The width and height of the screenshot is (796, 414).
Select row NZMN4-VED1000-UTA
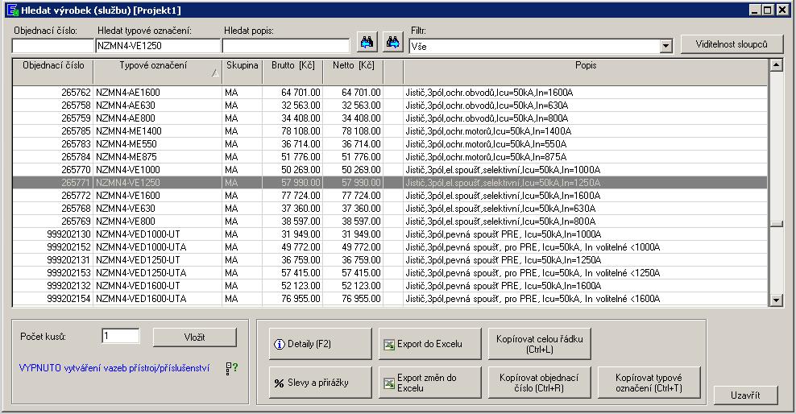coord(390,247)
